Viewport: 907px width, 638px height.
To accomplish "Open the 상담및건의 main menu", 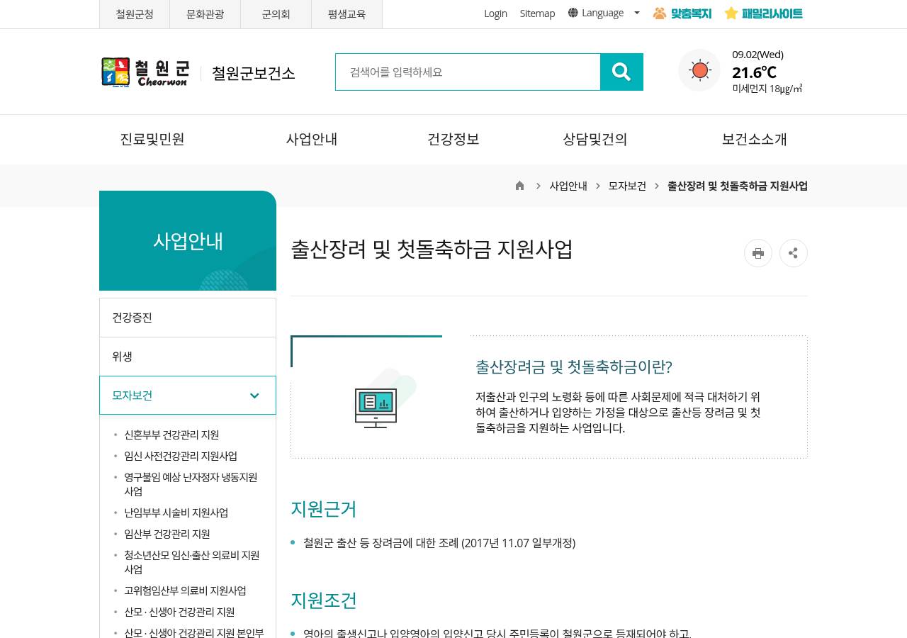I will (595, 139).
